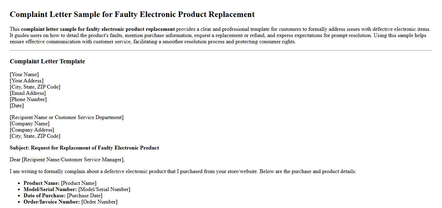Image resolution: width=442 pixels, height=208 pixels.
Task: Click the bold phrase in the intro paragraph
Action: (98, 29)
